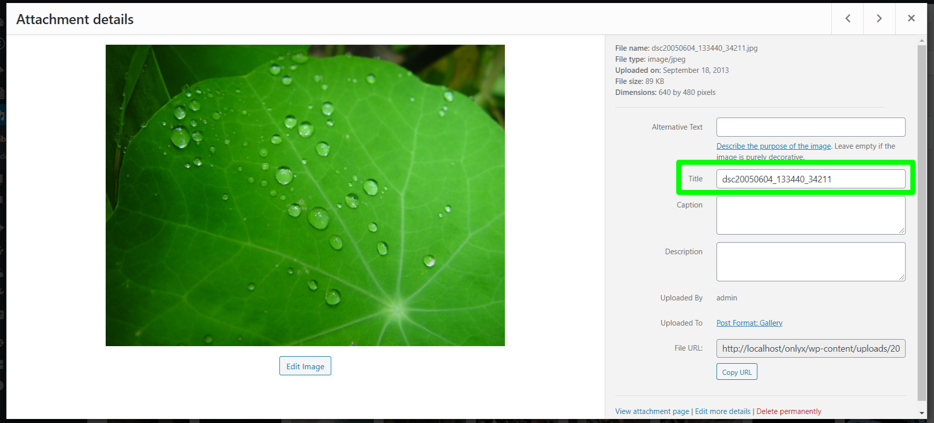
Task: Click the Delete permanently link
Action: 788,411
